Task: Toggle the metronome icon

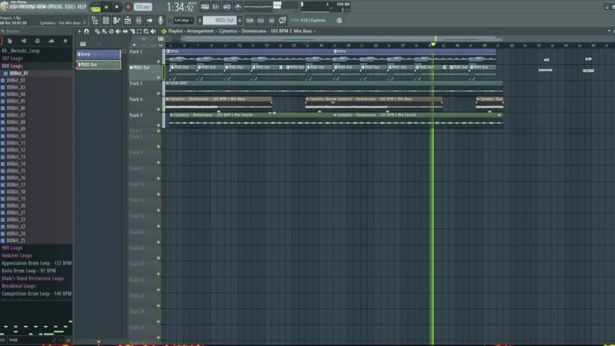Action: (x=238, y=7)
